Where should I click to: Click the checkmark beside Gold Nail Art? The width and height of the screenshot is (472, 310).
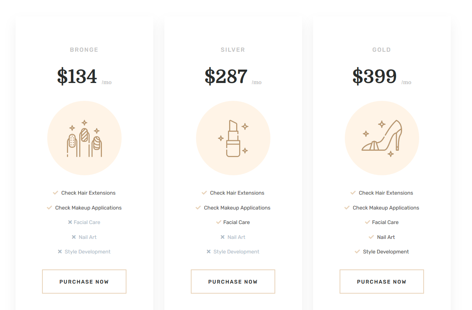(371, 237)
